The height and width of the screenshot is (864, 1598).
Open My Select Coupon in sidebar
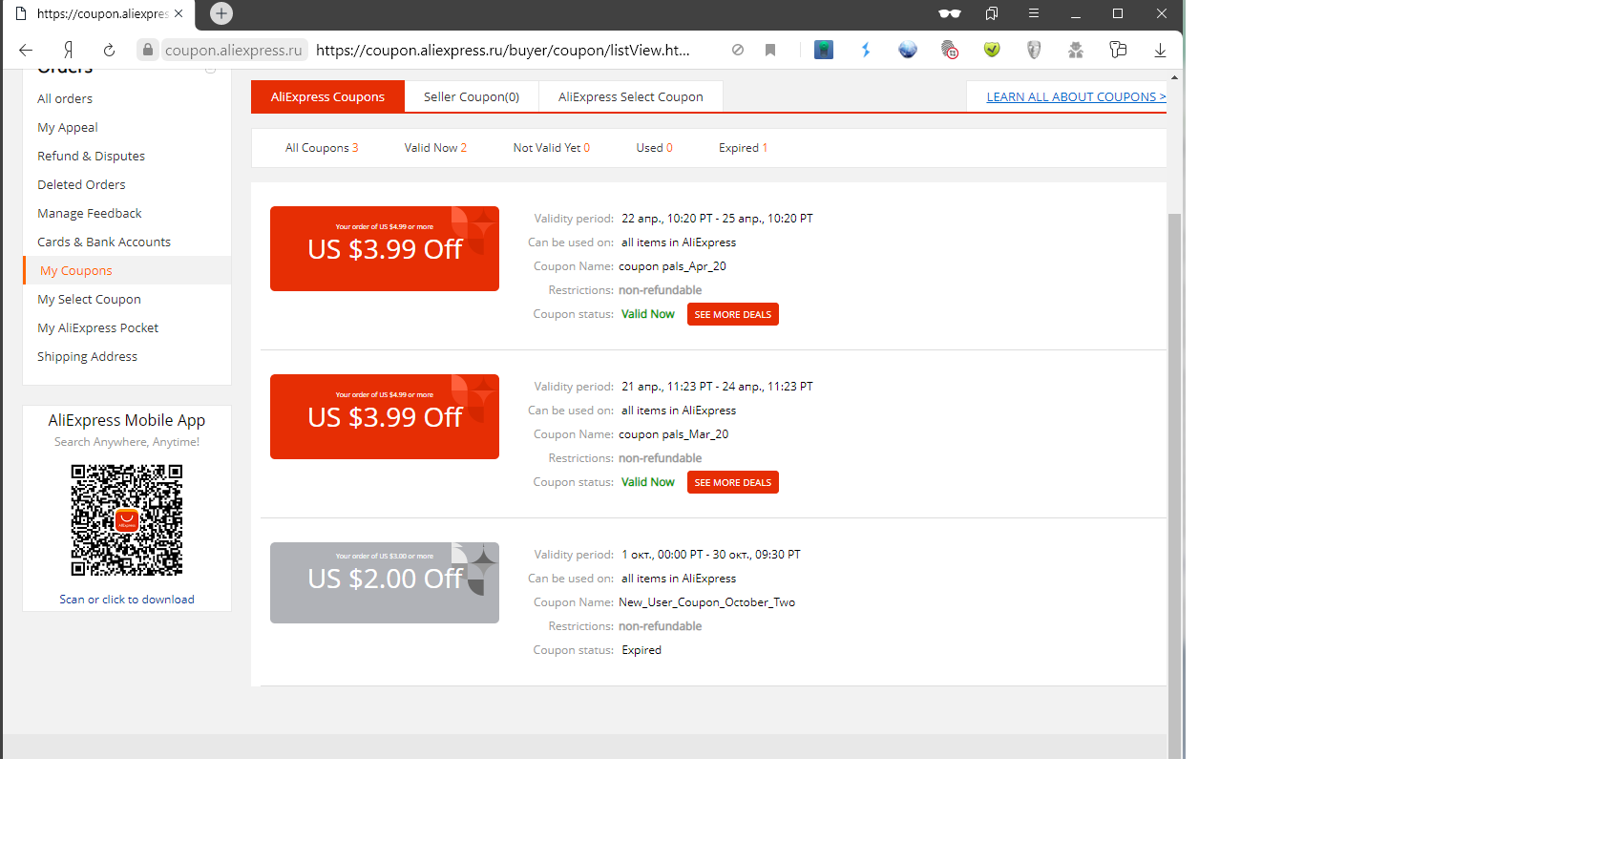[89, 299]
